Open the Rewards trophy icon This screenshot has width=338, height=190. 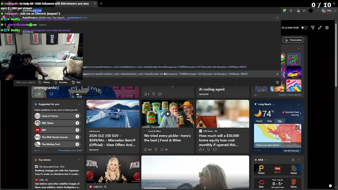[313, 27]
